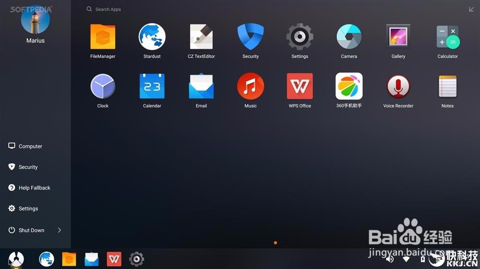This screenshot has height=269, width=480.
Task: Open WPS Office from the taskbar
Action: click(x=114, y=259)
